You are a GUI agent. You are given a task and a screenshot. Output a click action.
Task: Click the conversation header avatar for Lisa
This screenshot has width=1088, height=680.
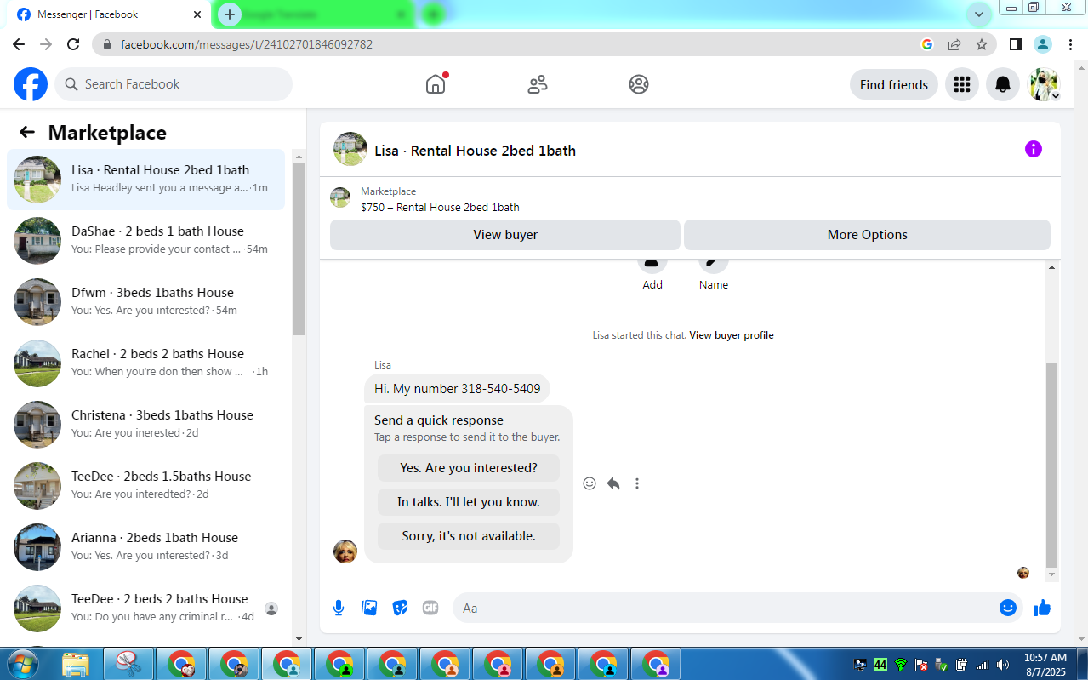pyautogui.click(x=350, y=149)
